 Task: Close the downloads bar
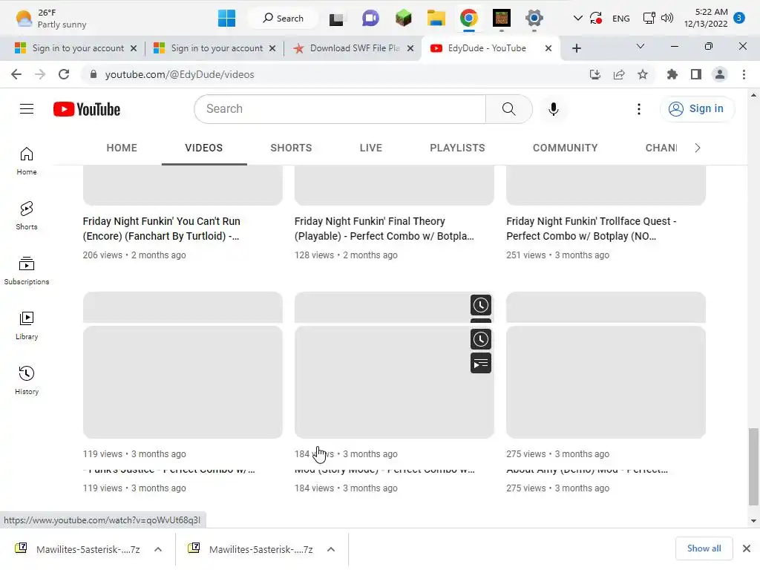747,548
